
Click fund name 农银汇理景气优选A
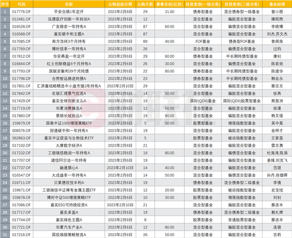pos(69,94)
